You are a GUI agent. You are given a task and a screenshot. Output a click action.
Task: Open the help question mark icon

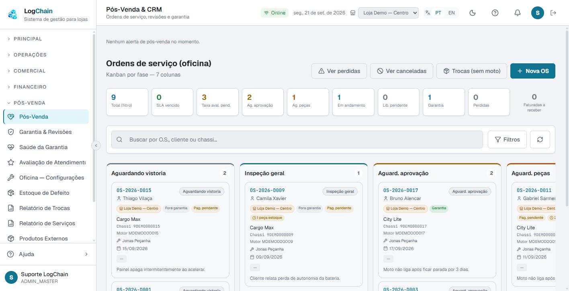[x=495, y=13]
